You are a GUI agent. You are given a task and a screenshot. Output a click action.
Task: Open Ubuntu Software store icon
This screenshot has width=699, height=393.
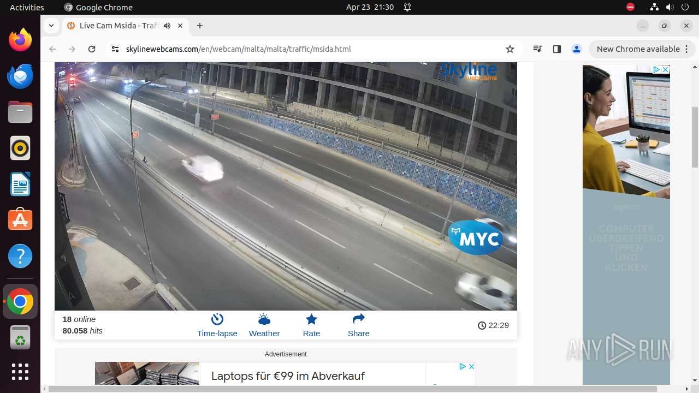[x=20, y=220]
